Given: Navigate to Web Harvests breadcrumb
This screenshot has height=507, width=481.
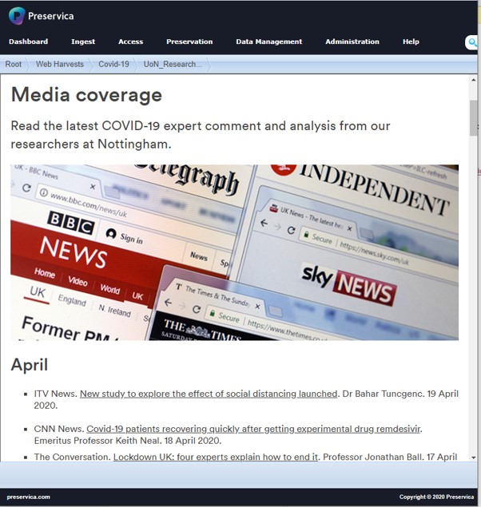Looking at the screenshot, I should (x=59, y=64).
